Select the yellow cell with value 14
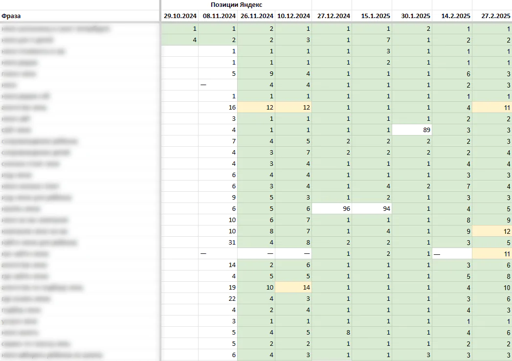Screen dimensions: 512x361 pyautogui.click(x=293, y=288)
